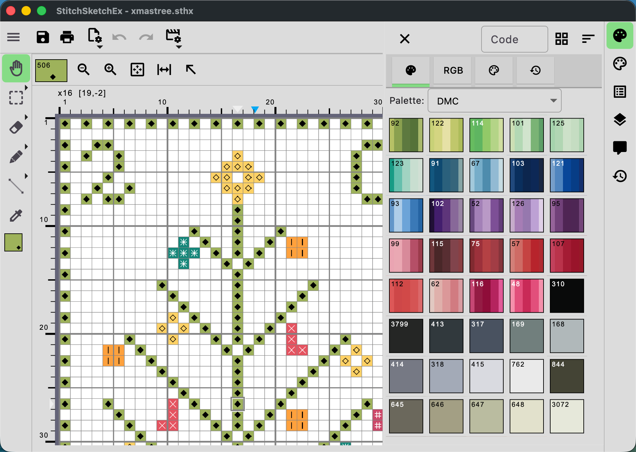Select DMC color 762
Screen dimensions: 636x452
pos(527,376)
